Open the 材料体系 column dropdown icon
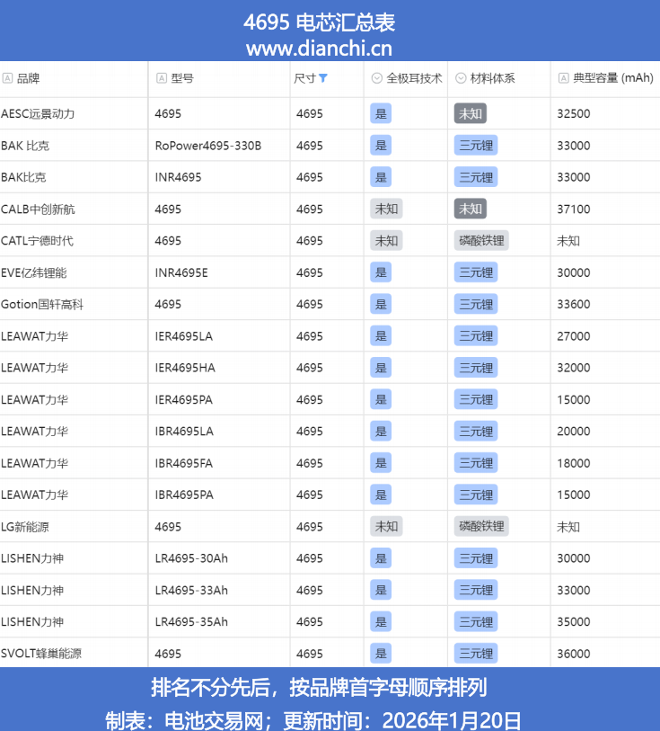Image resolution: width=660 pixels, height=731 pixels. coord(461,78)
